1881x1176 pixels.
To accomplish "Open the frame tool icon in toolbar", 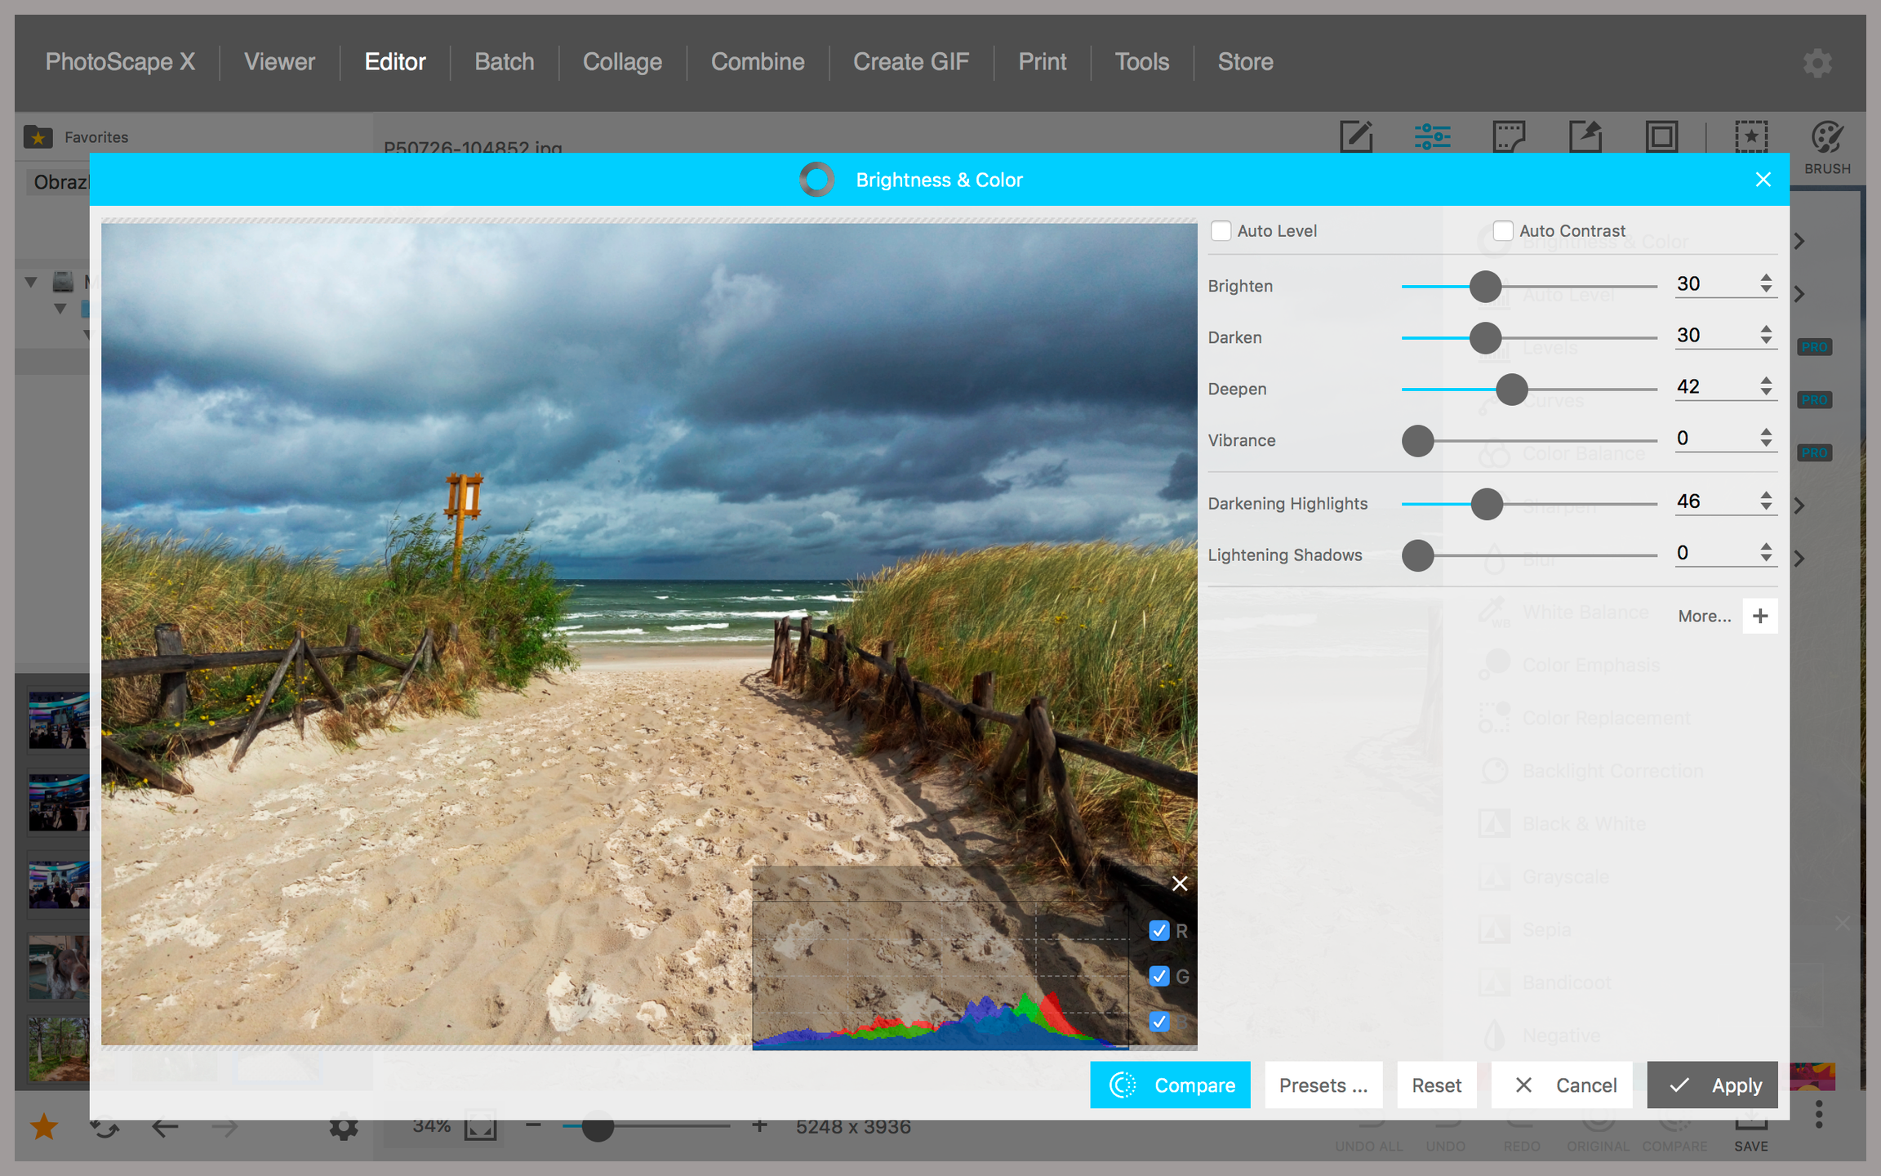I will [1661, 136].
